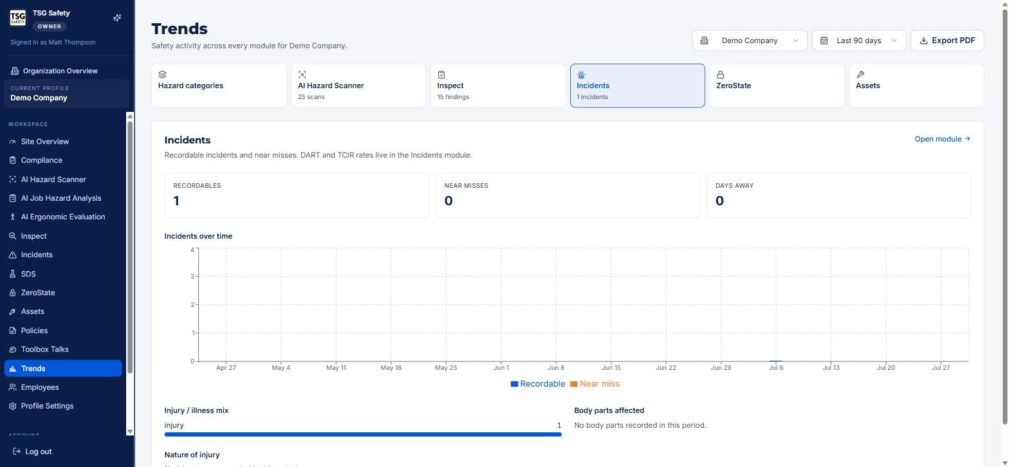Click the 'Body parts affected' heading
Image resolution: width=1009 pixels, height=467 pixels.
[609, 410]
